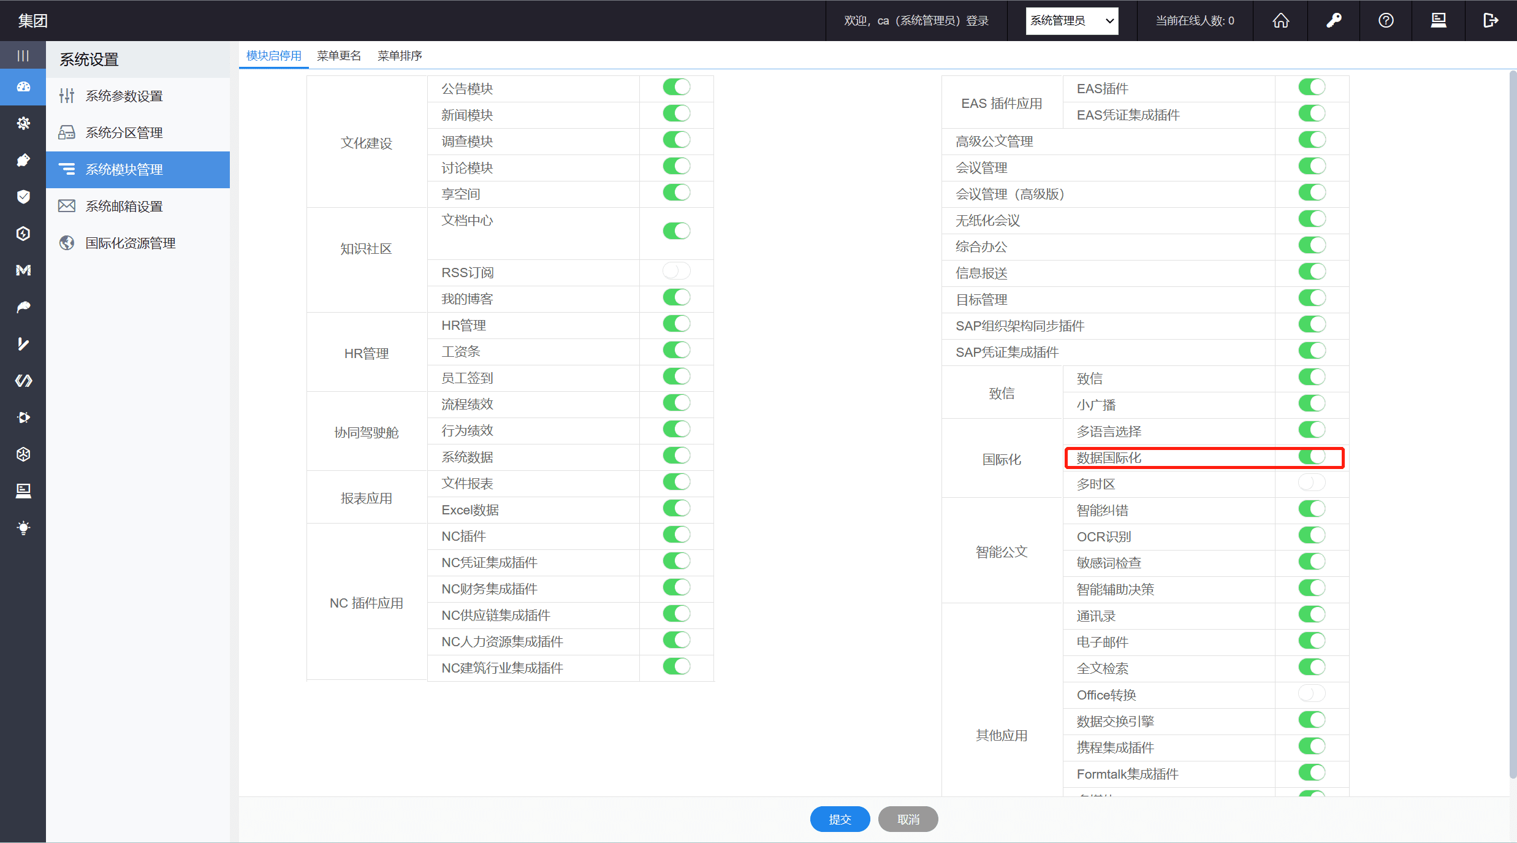The width and height of the screenshot is (1517, 843).
Task: Toggle the 我的博客 switch
Action: click(677, 297)
